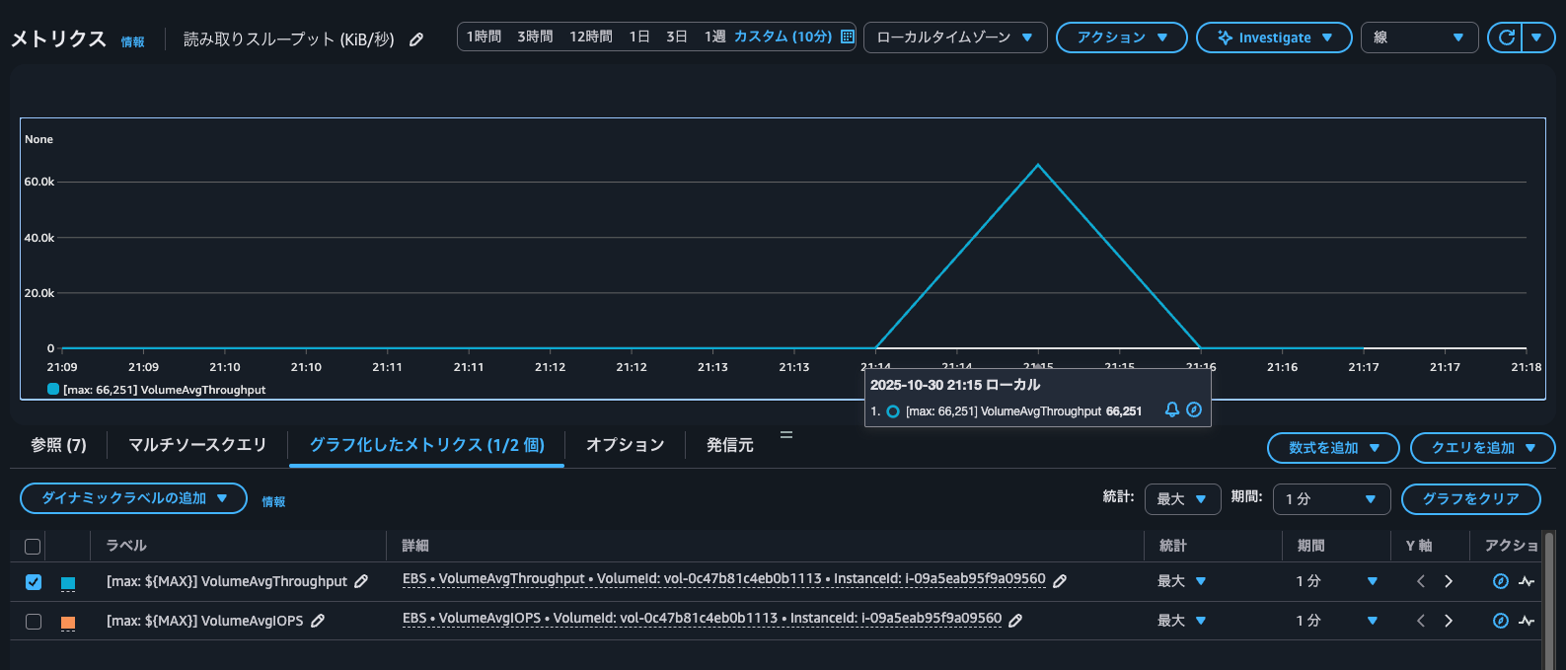Screen dimensions: 1566x670
Task: Select the 1週 time range
Action: click(x=714, y=37)
